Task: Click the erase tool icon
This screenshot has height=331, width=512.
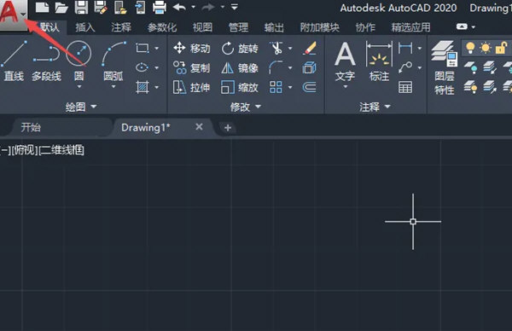Action: [x=309, y=49]
